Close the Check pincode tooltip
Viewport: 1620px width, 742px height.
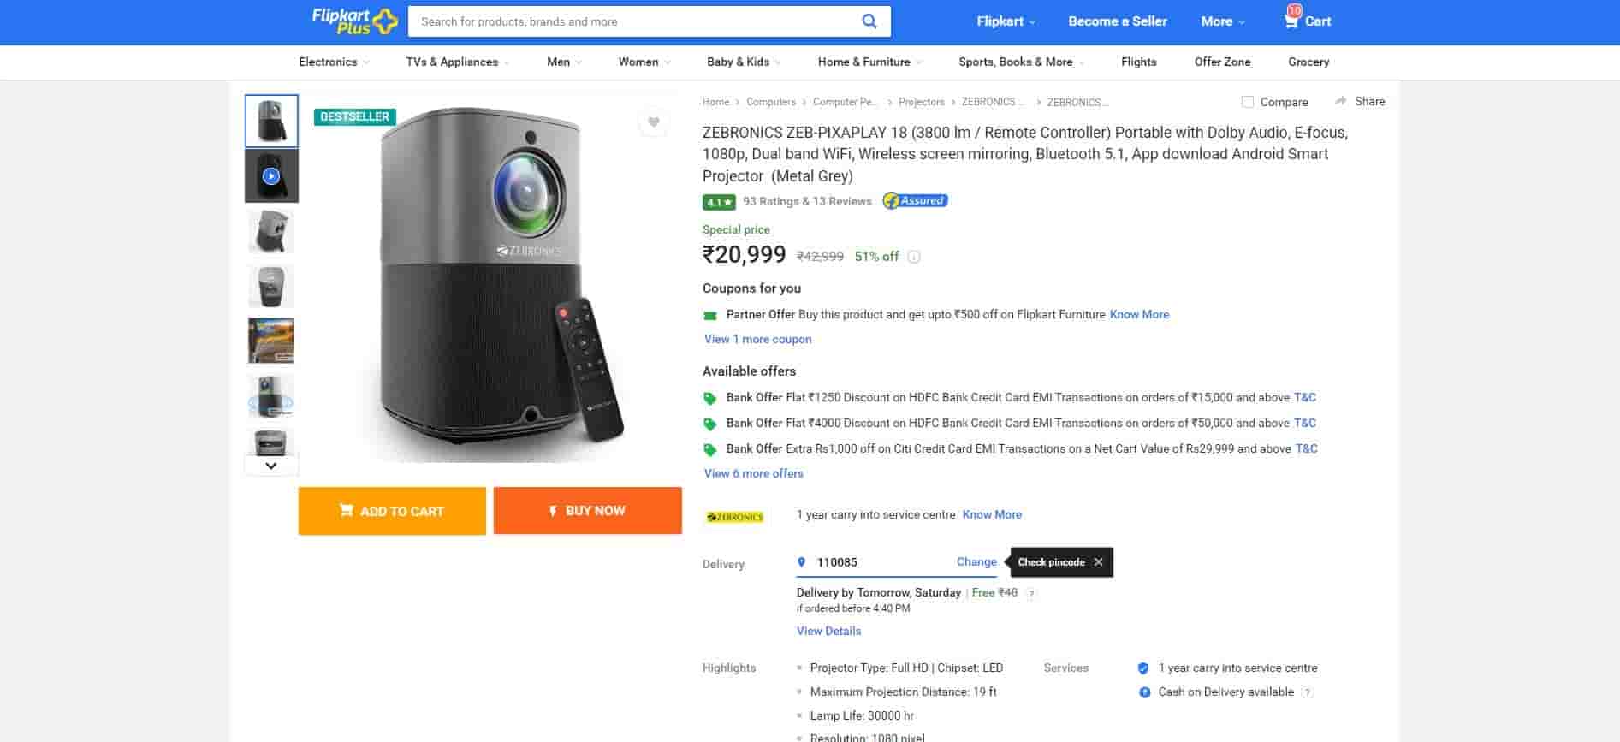click(x=1098, y=562)
